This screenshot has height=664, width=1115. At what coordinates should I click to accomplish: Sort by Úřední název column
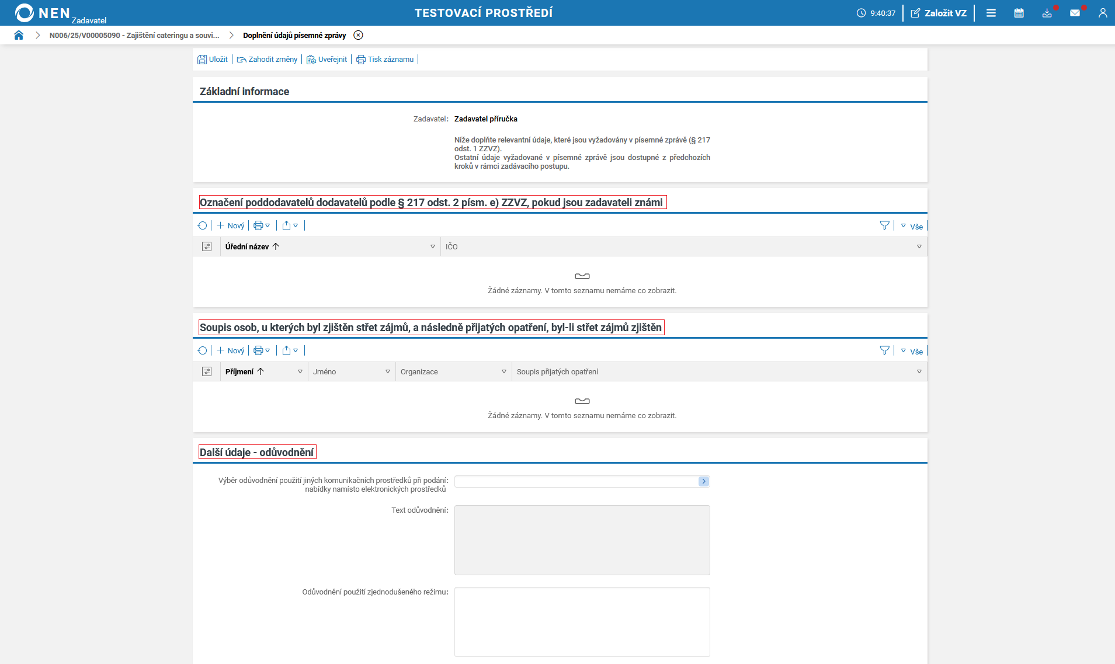point(252,246)
